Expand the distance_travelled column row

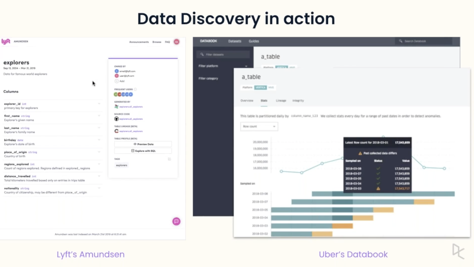pyautogui.click(x=99, y=176)
